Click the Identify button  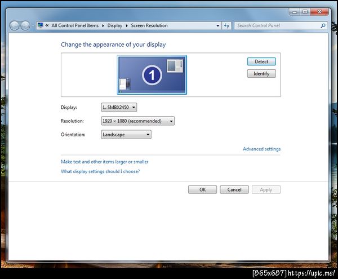261,73
